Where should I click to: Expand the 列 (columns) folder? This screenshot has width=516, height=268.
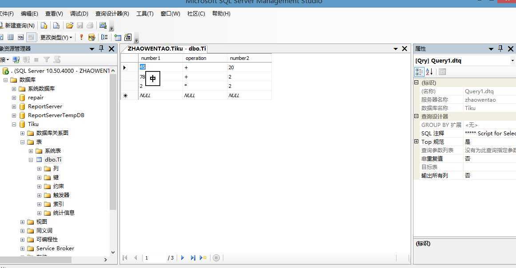[x=39, y=169]
